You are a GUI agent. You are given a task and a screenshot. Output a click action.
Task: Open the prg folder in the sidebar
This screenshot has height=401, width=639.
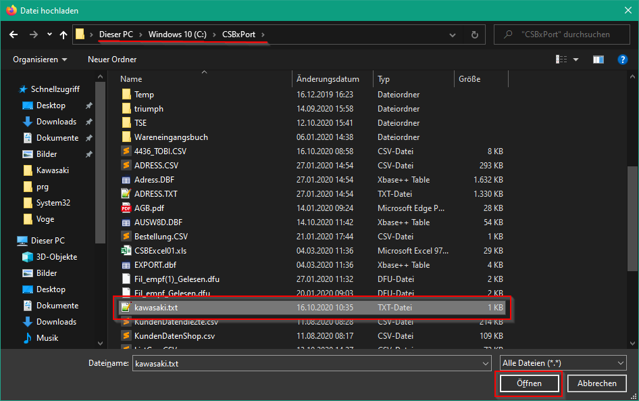pos(42,187)
